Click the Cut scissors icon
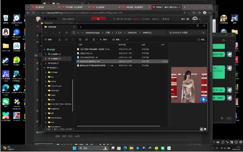 click(x=59, y=40)
